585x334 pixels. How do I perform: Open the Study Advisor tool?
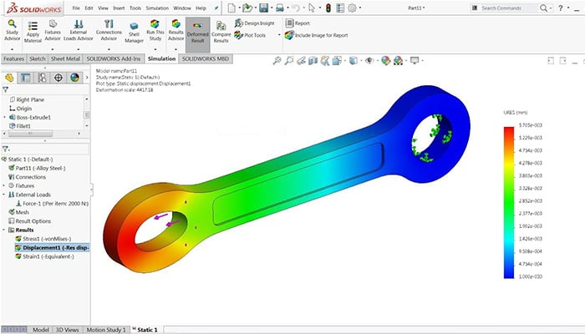12,31
